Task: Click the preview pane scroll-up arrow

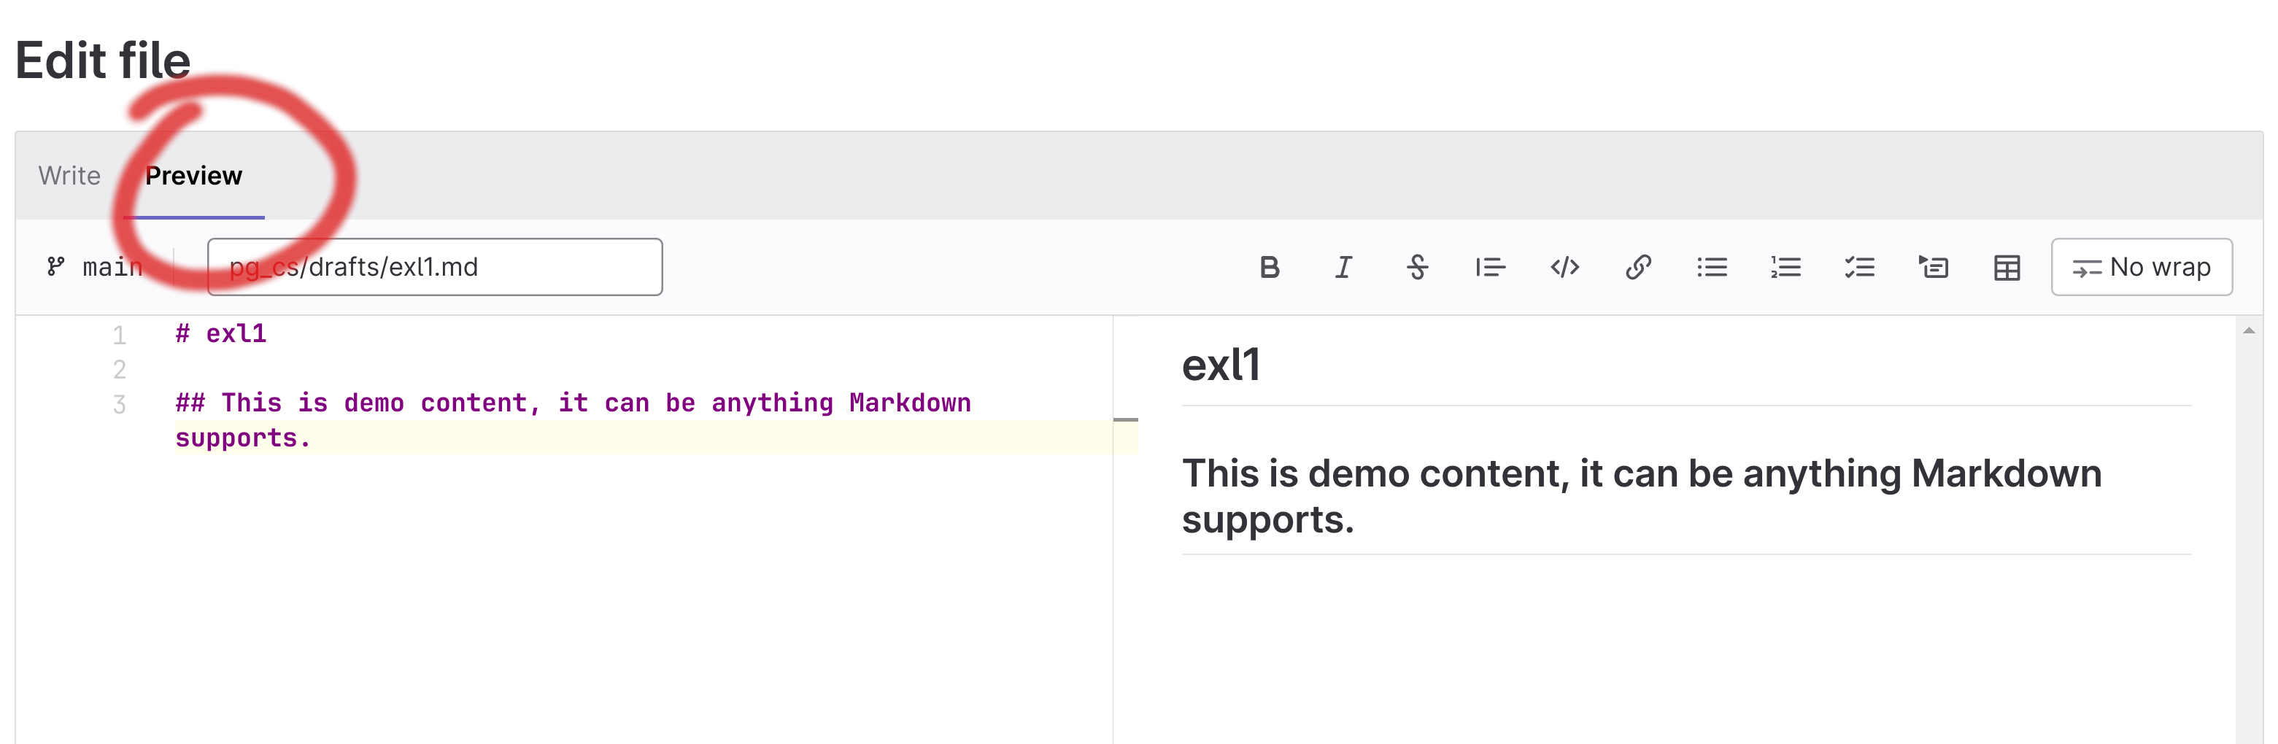Action: pyautogui.click(x=2248, y=330)
